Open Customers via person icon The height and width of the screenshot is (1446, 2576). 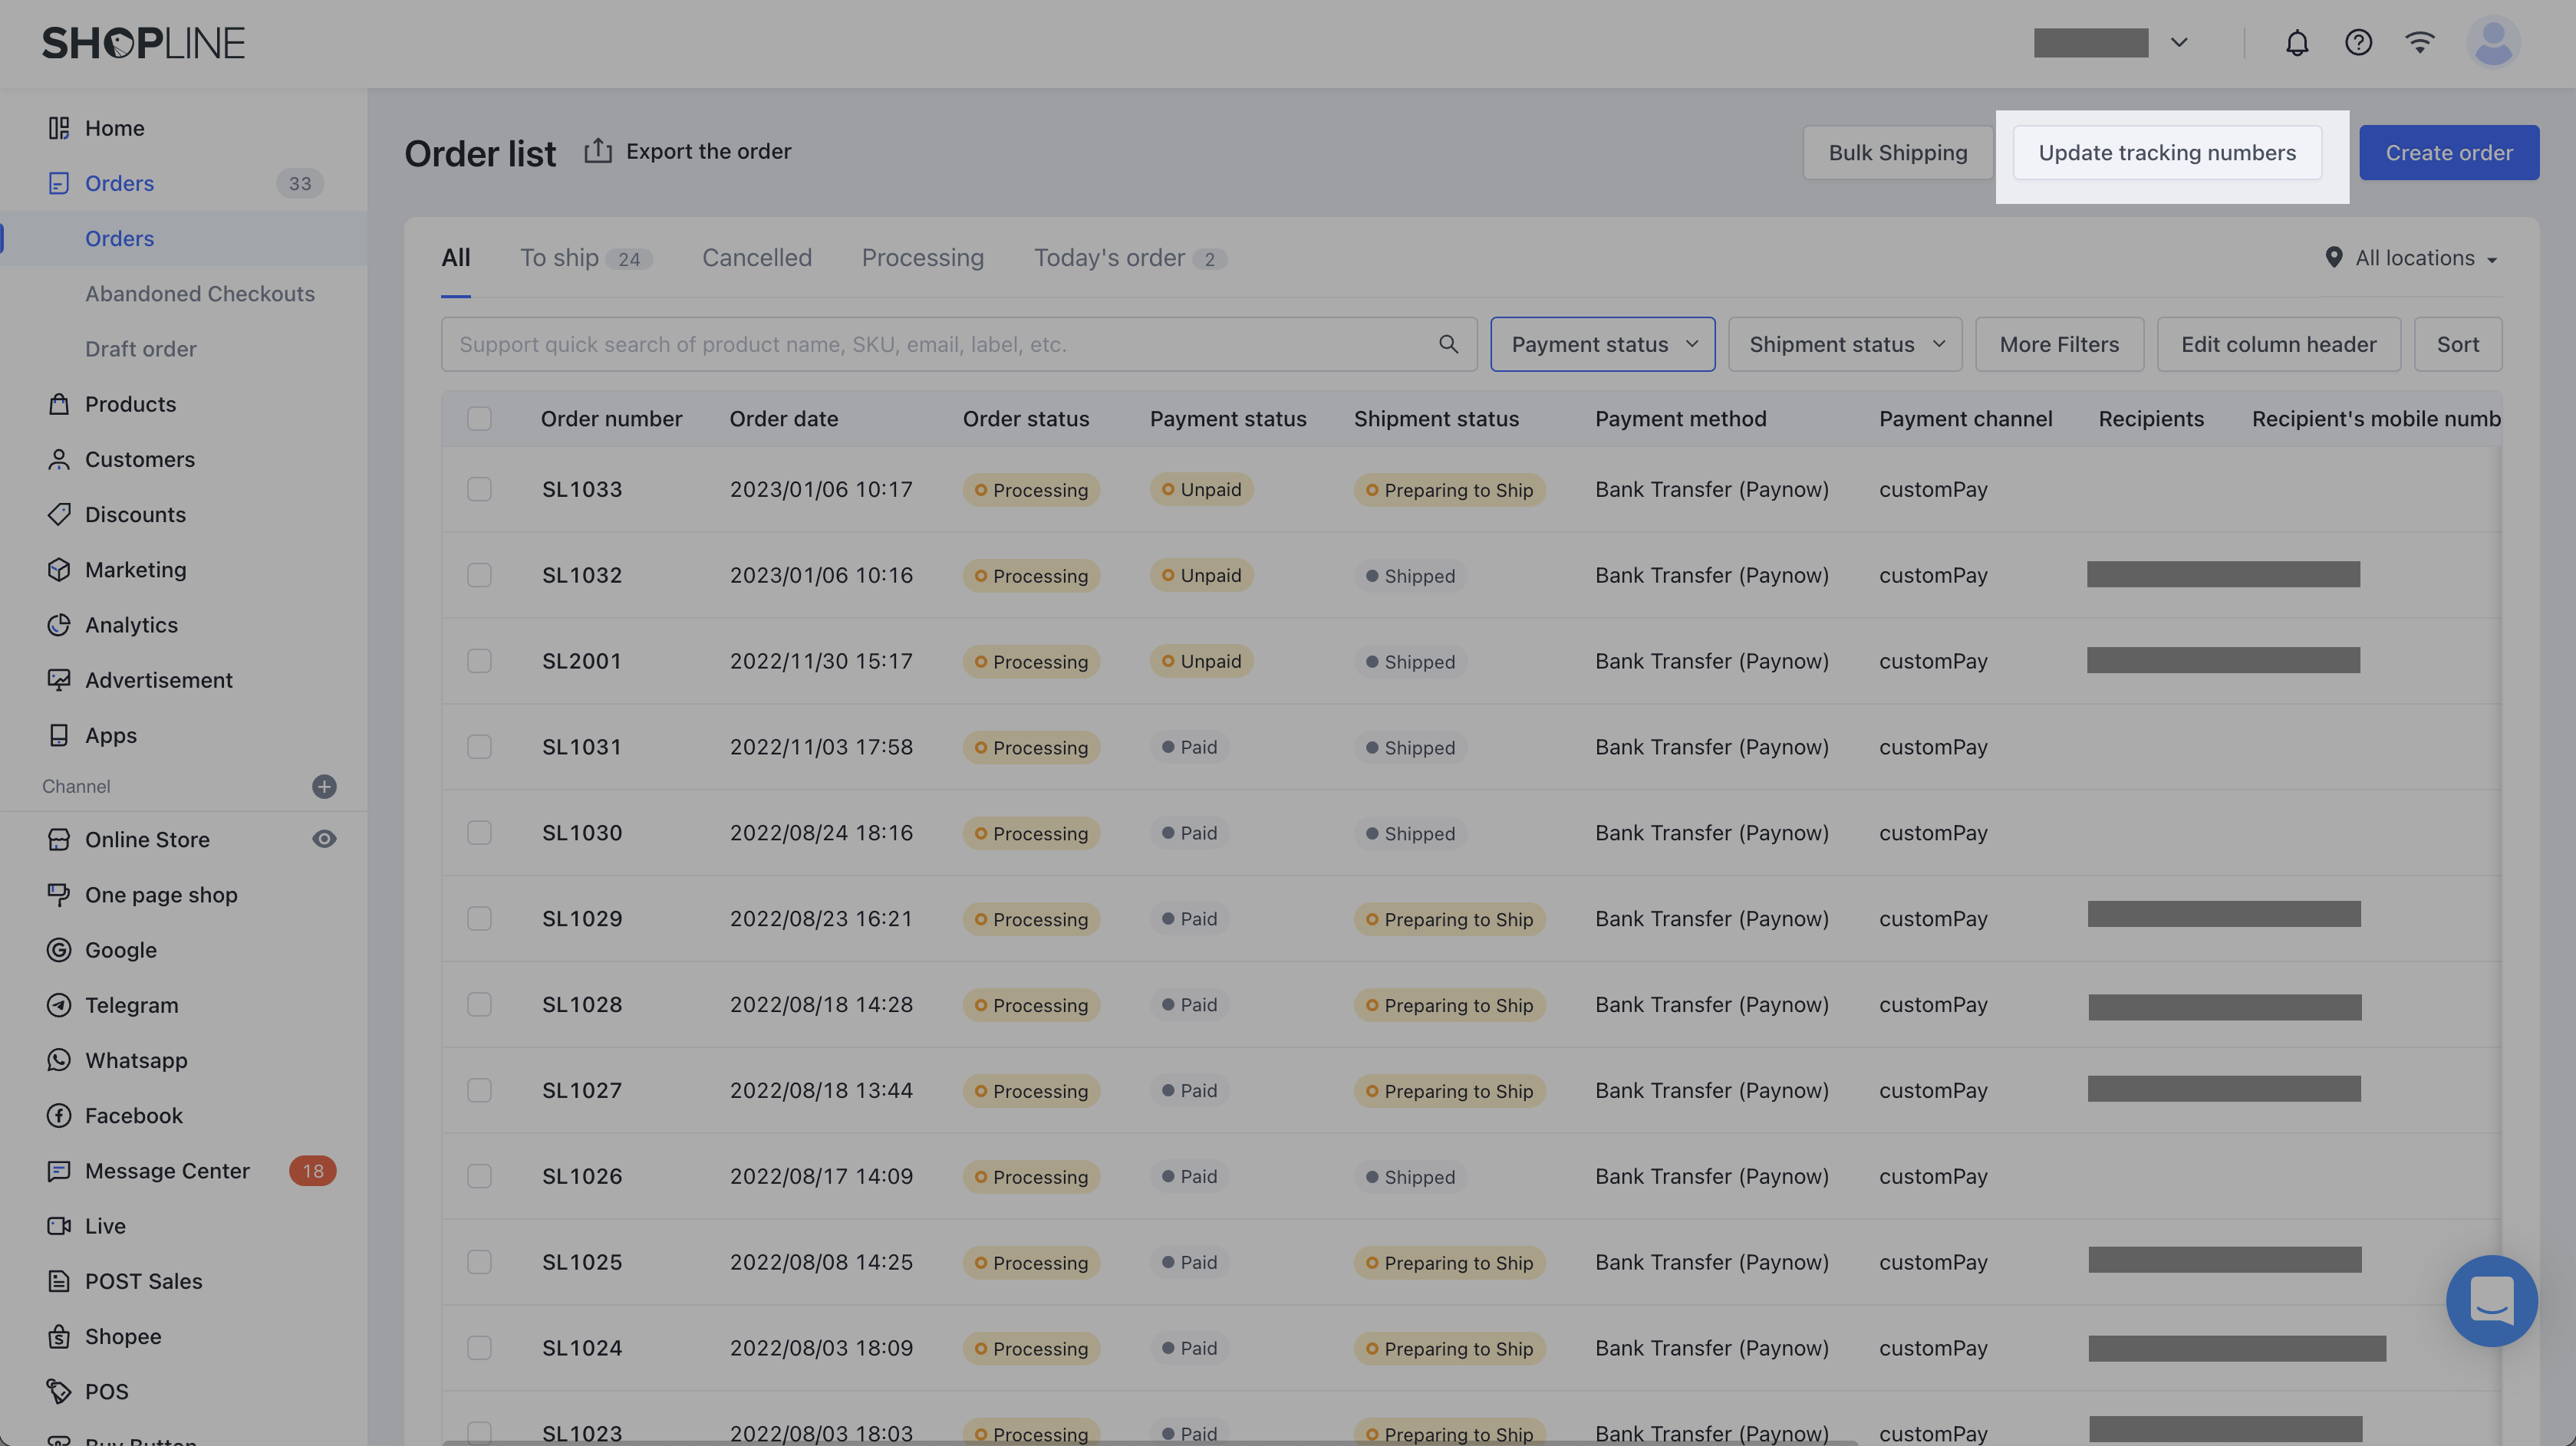[59, 458]
